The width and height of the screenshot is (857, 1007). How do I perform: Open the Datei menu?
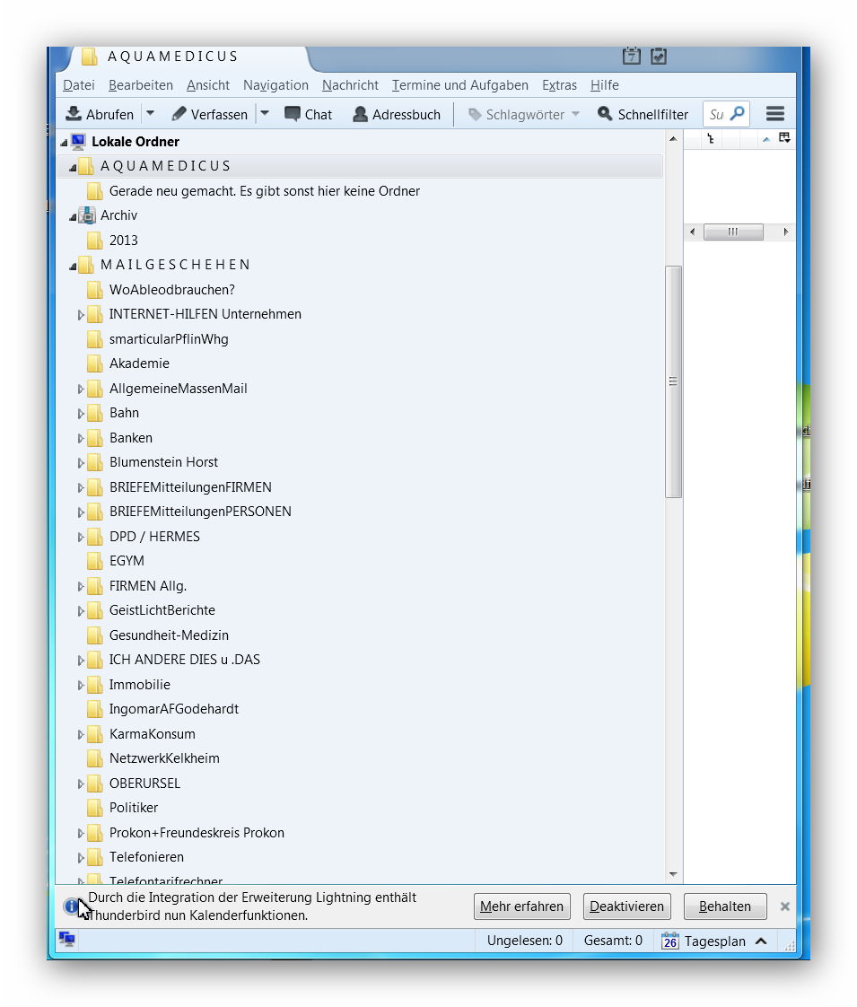click(78, 84)
